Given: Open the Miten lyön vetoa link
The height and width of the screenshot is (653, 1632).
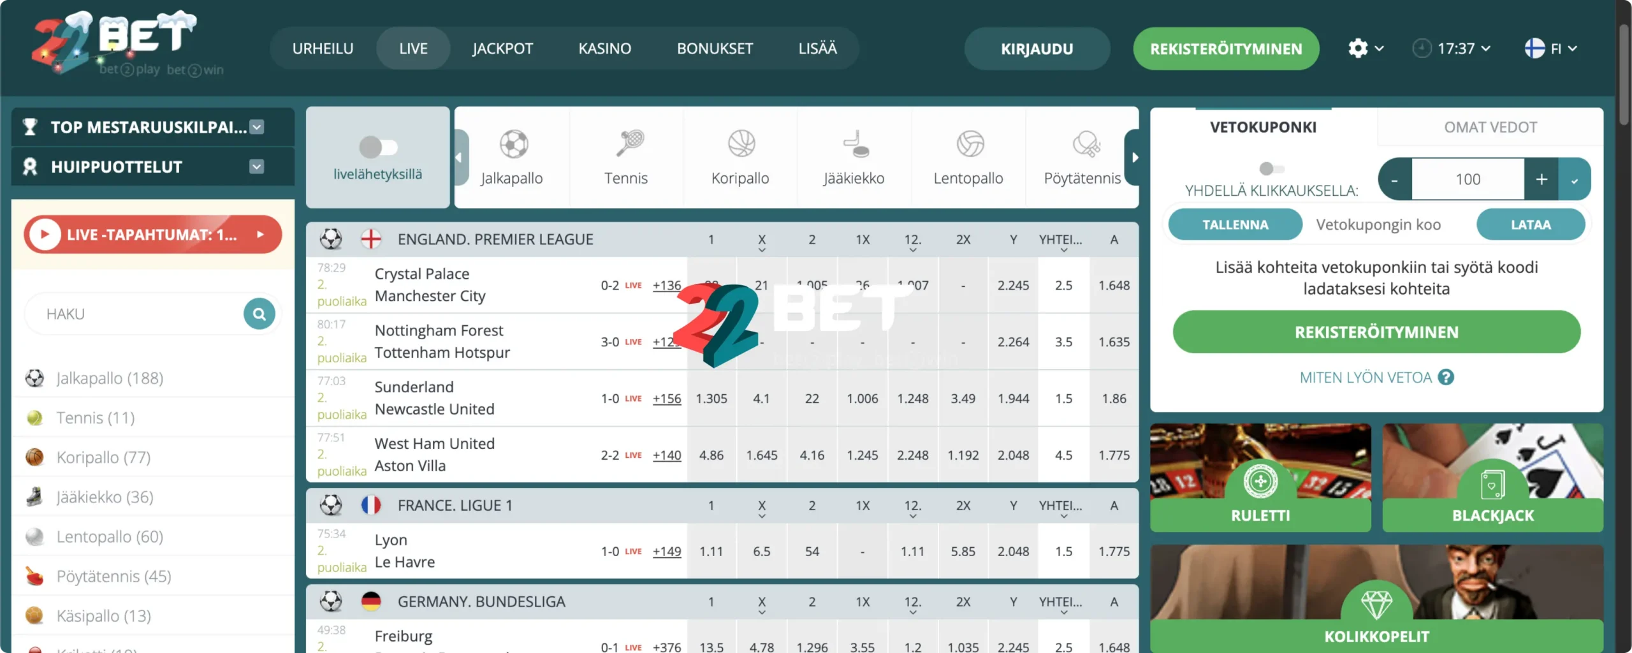Looking at the screenshot, I should tap(1366, 378).
